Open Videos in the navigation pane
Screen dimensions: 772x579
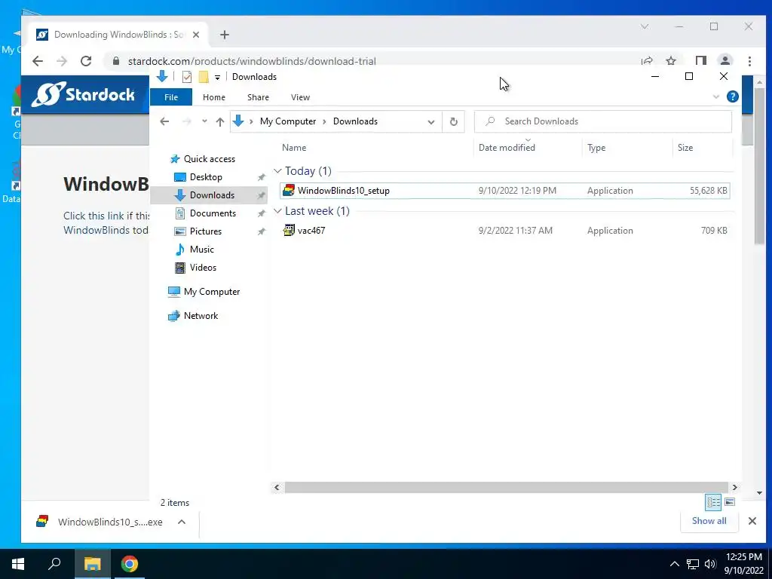click(x=203, y=268)
